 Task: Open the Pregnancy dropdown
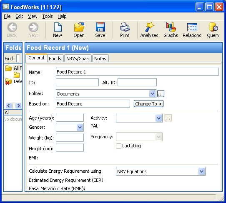tap(159, 137)
